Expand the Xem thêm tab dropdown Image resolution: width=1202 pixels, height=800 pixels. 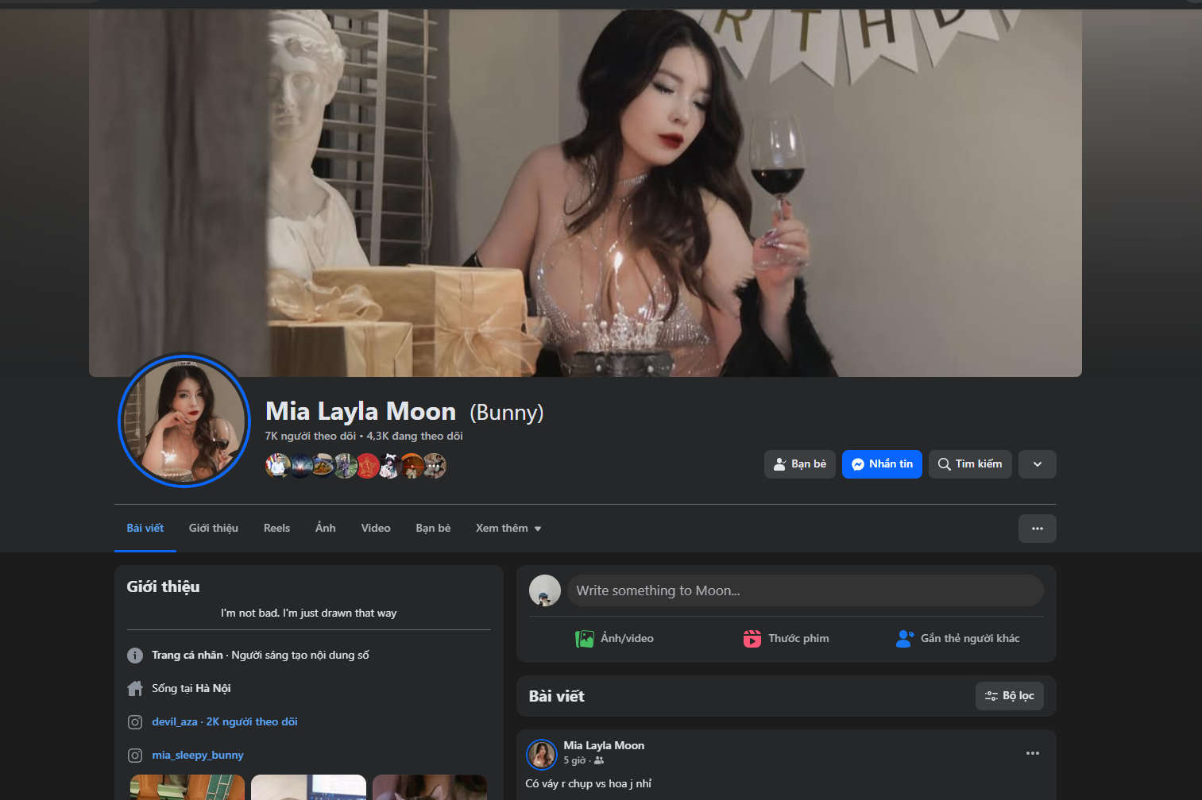508,529
